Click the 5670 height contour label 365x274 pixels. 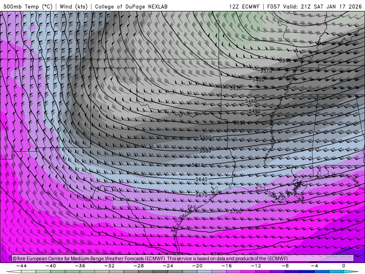click(201, 195)
